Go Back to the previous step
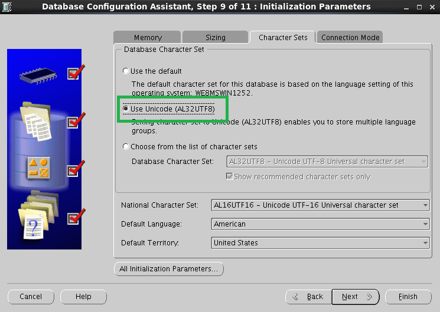440x312 pixels. coord(309,297)
